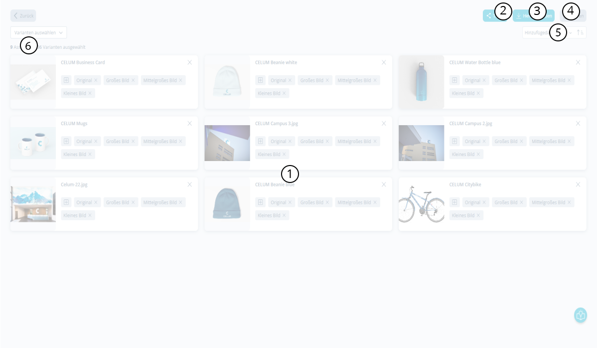
Task: Add variant to CELUM Beanie blue
Action: pos(261,202)
